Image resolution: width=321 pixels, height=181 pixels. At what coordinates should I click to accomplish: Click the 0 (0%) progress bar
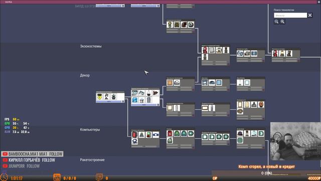pos(266,173)
